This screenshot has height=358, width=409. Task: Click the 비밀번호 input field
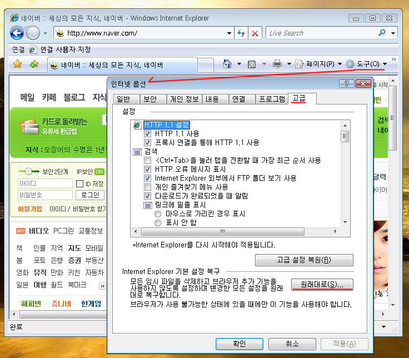pos(45,195)
